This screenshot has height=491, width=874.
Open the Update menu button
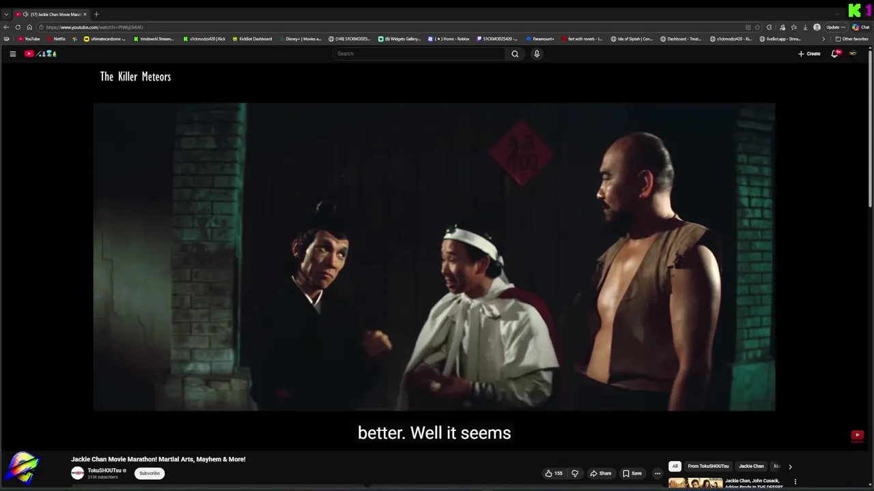coord(836,27)
